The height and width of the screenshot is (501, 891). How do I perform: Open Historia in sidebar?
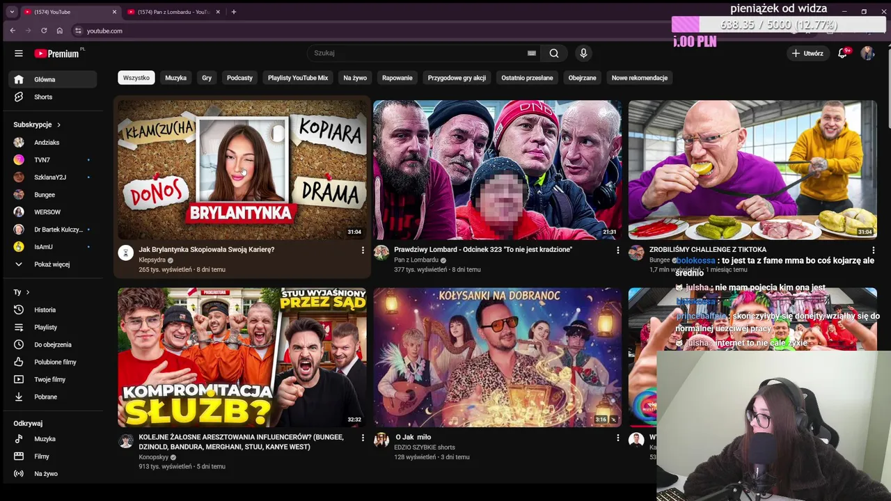point(53,310)
